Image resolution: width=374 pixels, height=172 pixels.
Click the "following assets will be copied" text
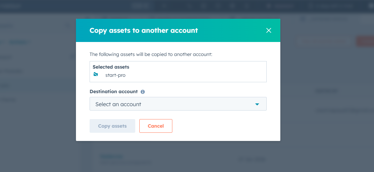pyautogui.click(x=151, y=54)
